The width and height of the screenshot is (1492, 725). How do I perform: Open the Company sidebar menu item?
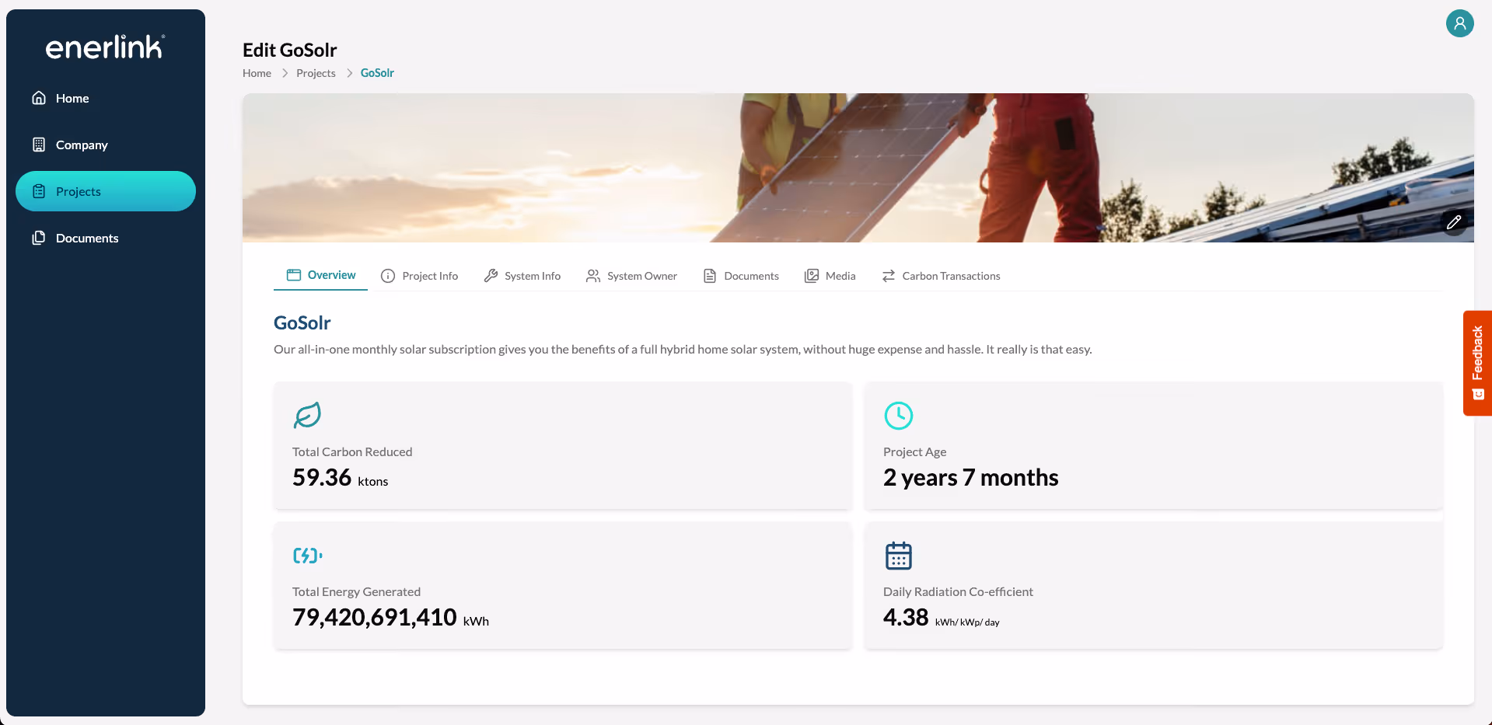click(106, 145)
